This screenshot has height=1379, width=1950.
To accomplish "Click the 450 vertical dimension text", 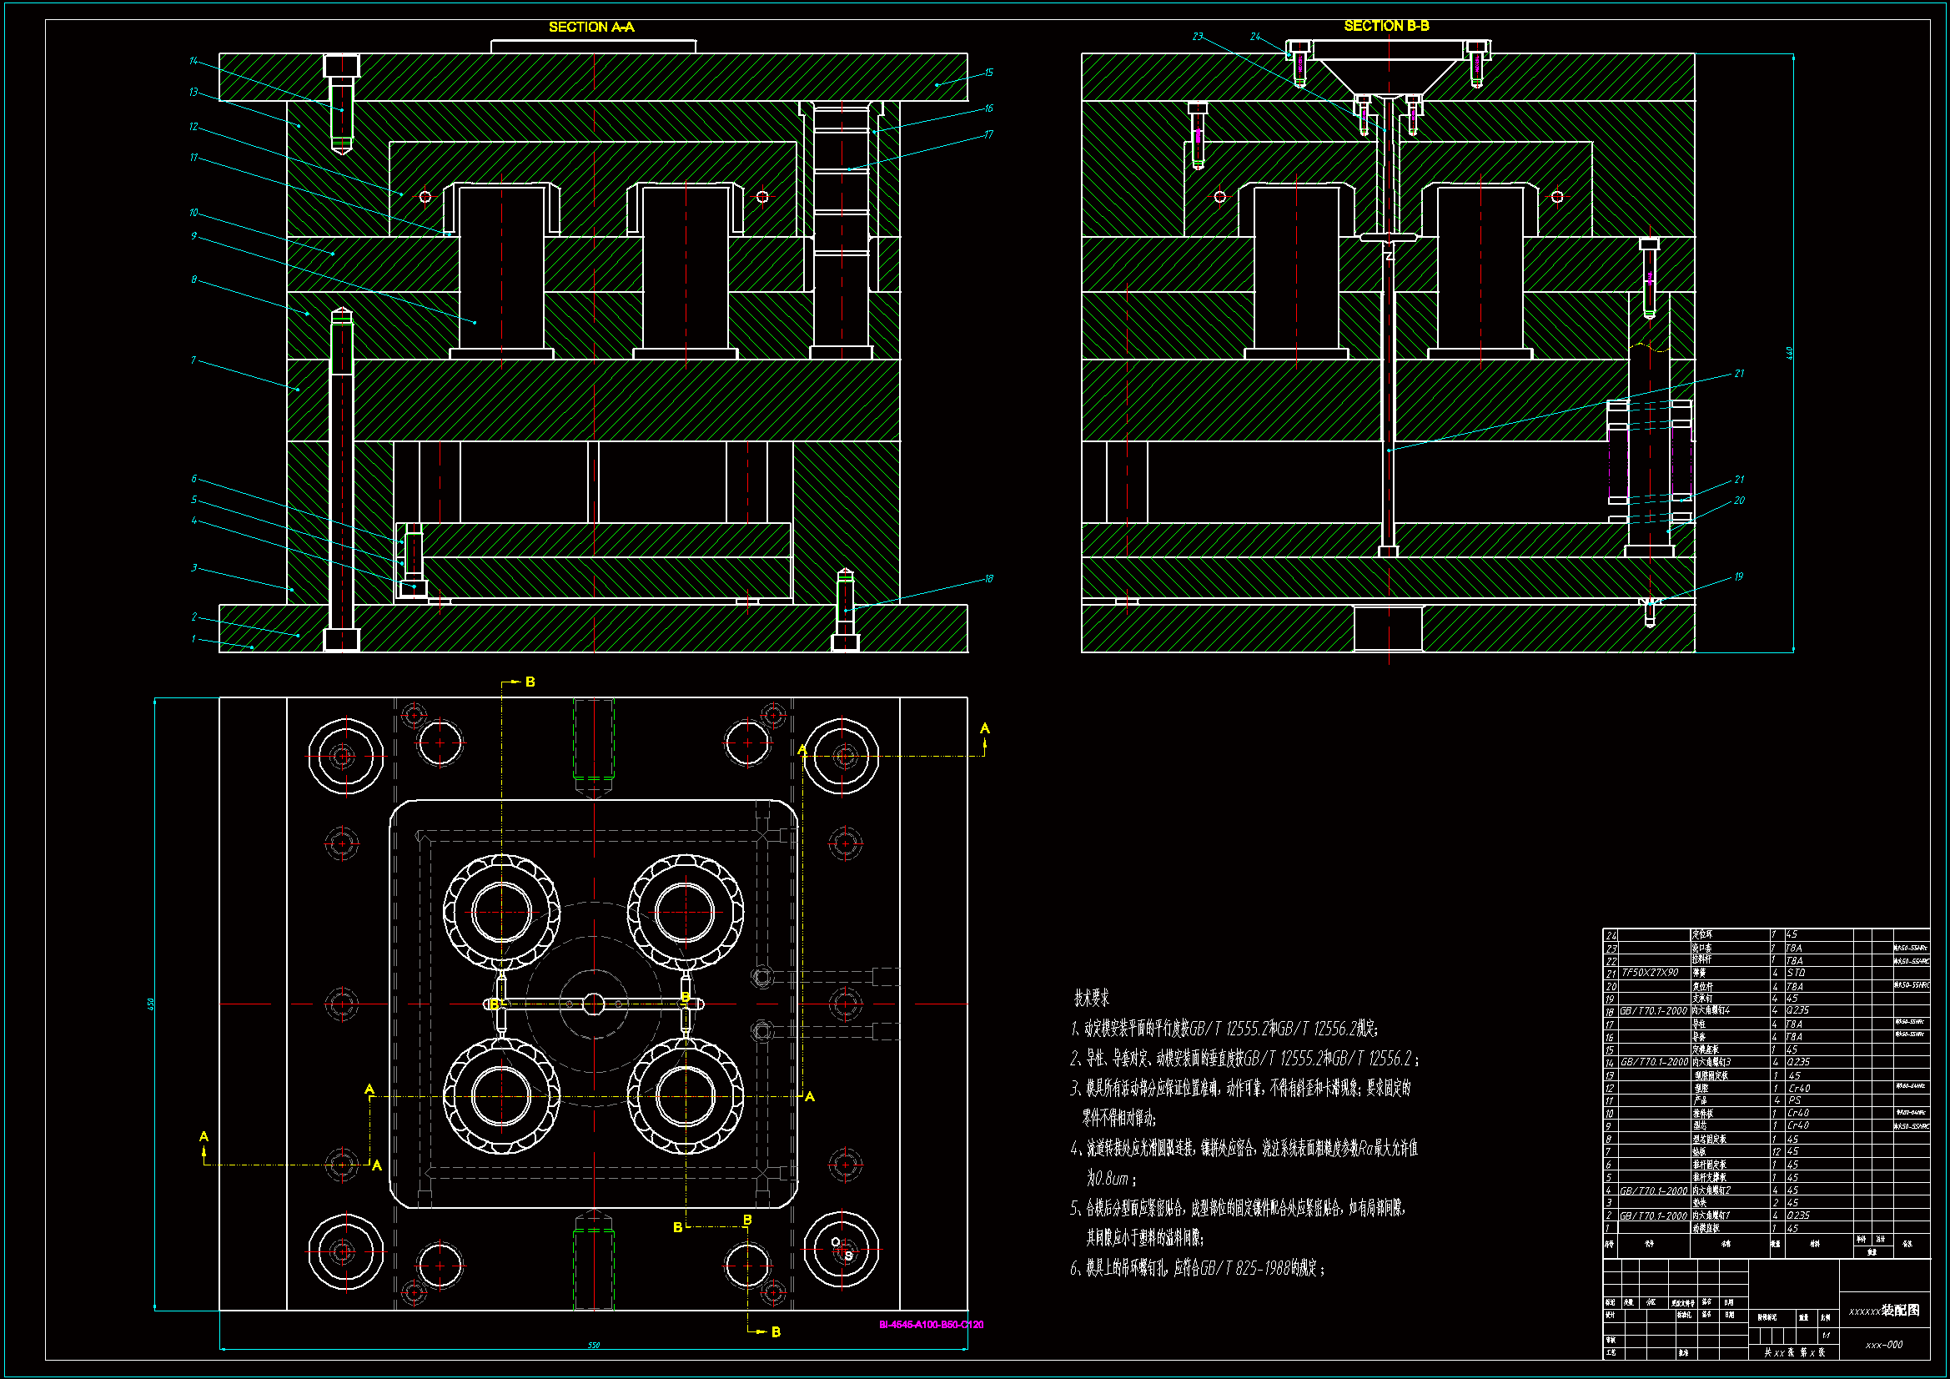I will 151,1004.
